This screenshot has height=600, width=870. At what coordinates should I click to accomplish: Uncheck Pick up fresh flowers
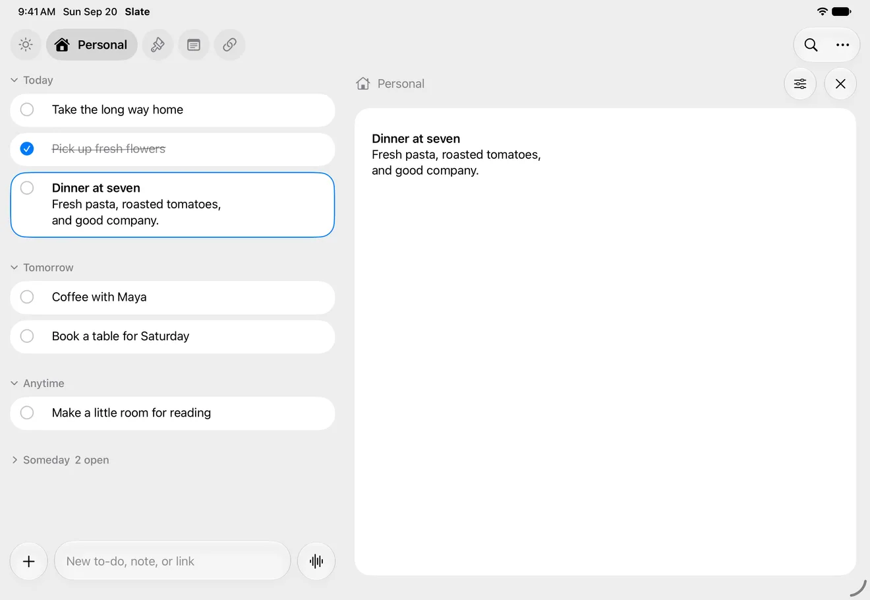[27, 148]
